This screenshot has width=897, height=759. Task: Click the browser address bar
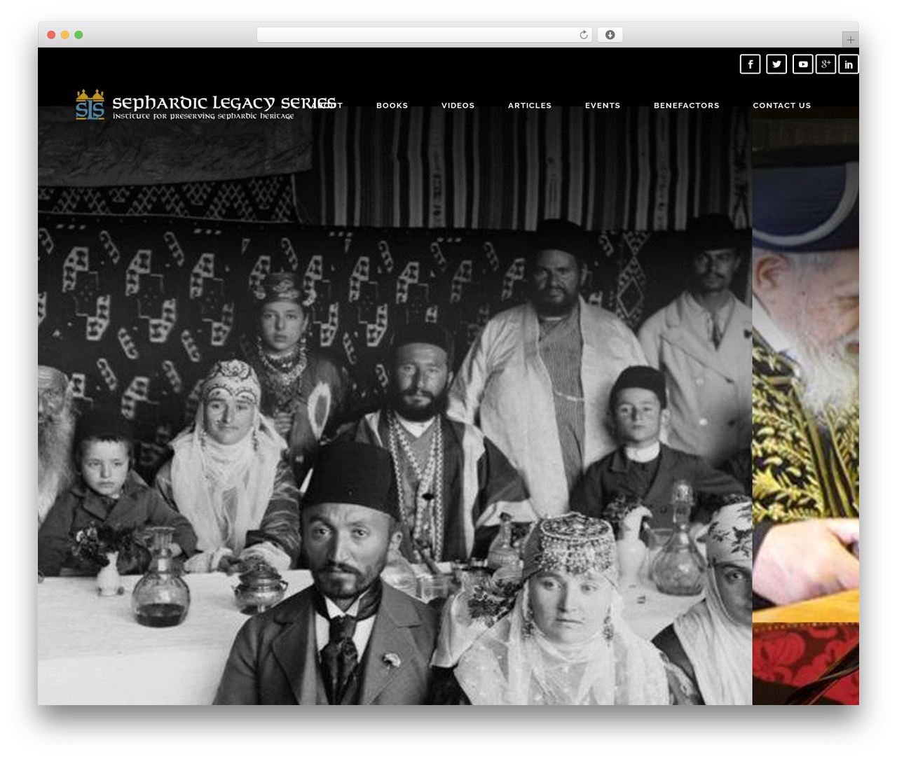pos(424,35)
